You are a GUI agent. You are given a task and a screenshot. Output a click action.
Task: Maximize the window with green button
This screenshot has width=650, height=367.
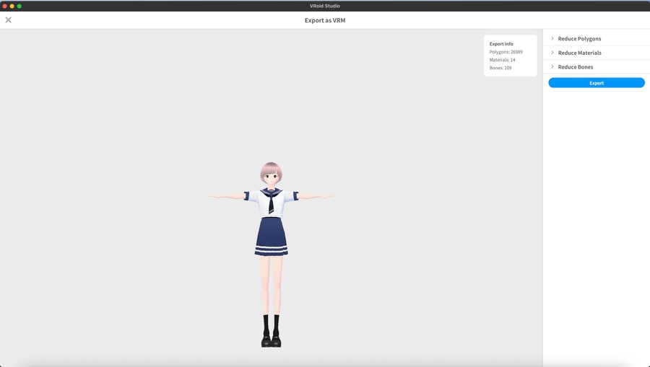click(19, 6)
